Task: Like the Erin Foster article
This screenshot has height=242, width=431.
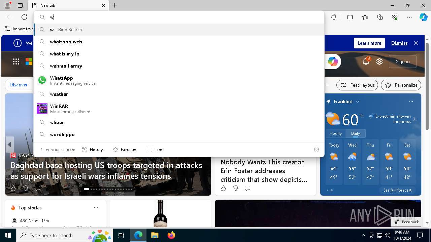Action: coord(223,188)
